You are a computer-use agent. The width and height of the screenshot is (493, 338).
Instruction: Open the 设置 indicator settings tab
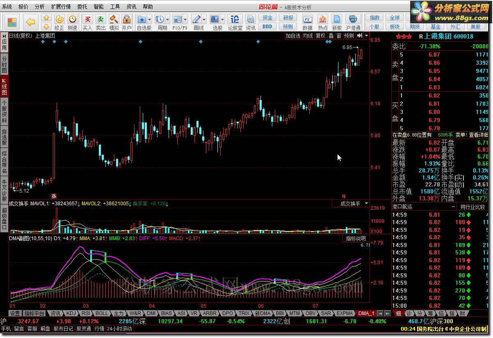click(x=15, y=313)
